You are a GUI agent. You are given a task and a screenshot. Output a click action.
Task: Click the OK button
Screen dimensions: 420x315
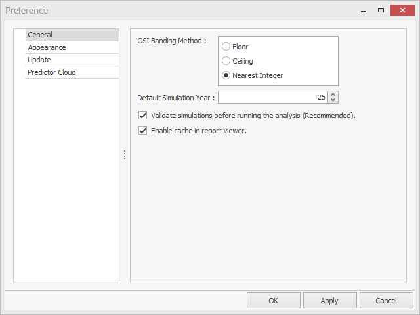(x=274, y=301)
